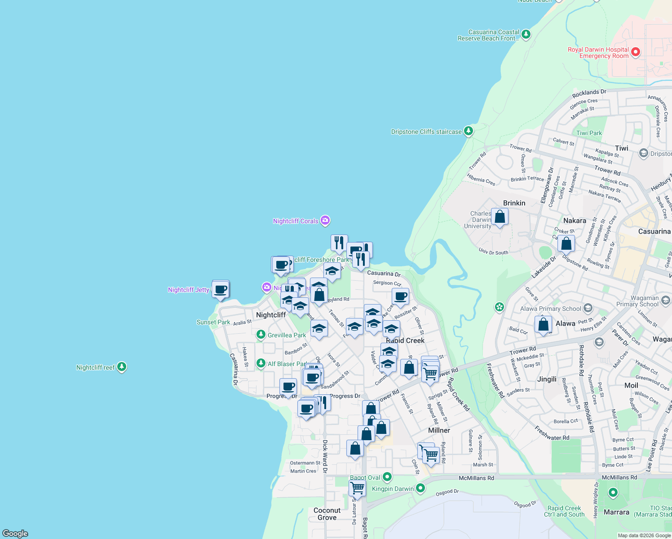Select the Kingpin Darwin green marker

pos(420,488)
